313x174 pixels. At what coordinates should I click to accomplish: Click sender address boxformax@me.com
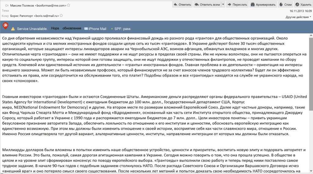(50, 6)
